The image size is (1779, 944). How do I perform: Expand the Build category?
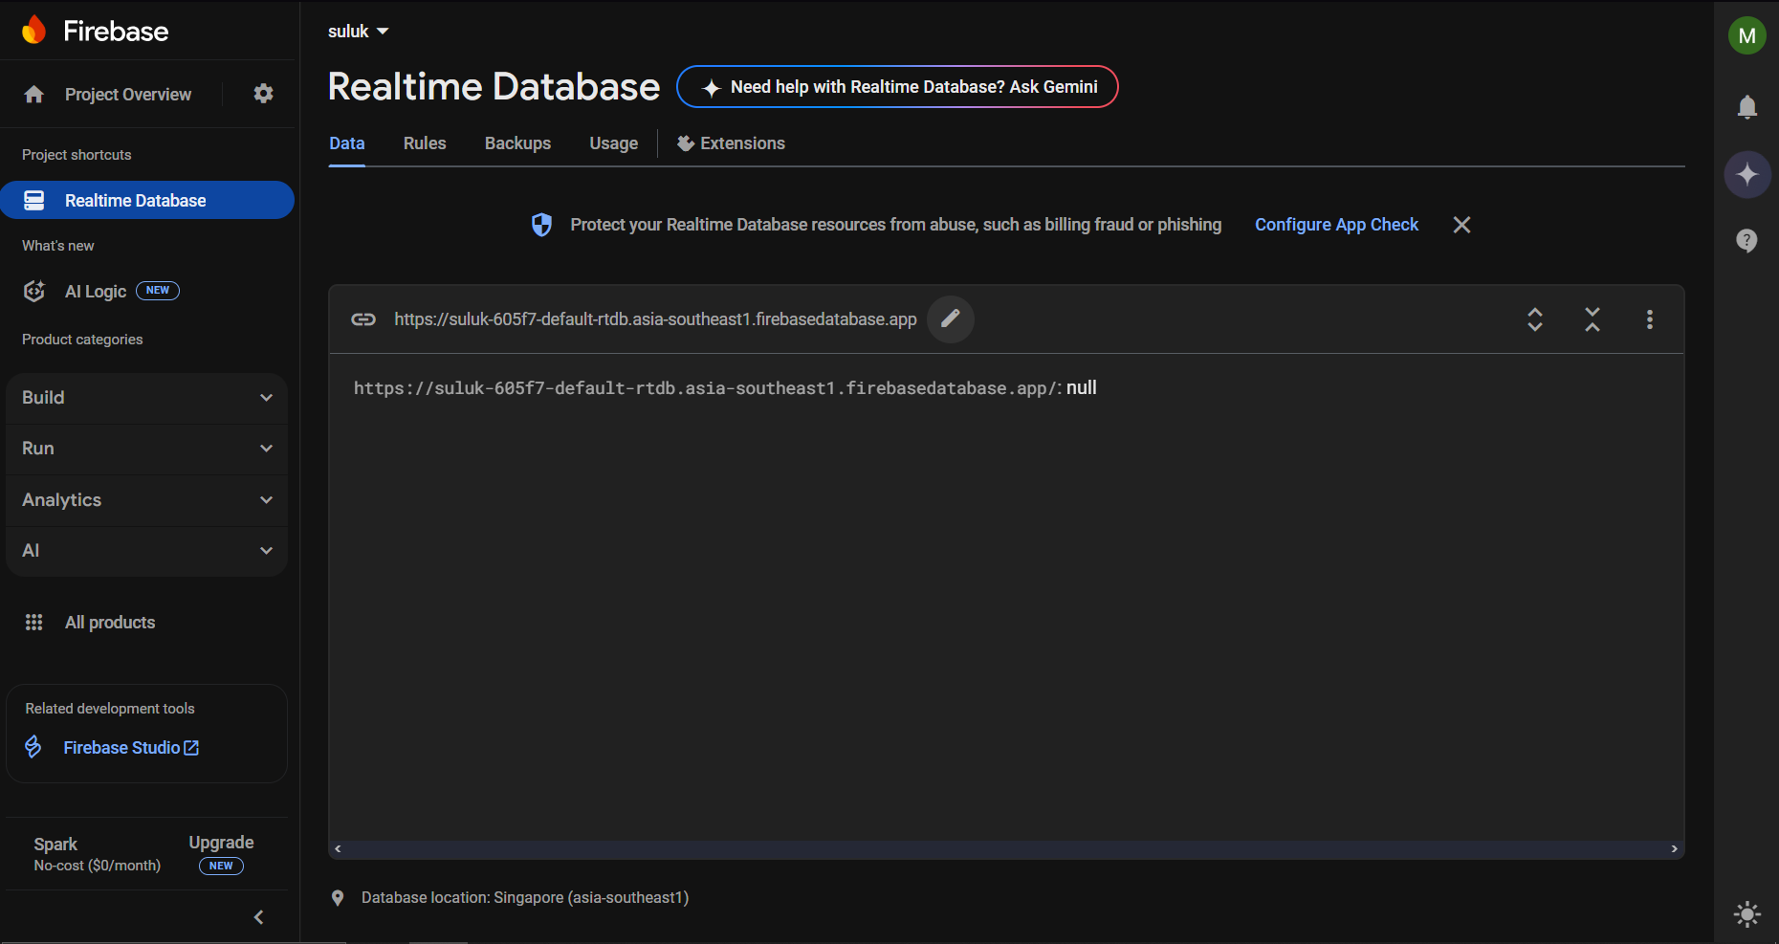146,398
